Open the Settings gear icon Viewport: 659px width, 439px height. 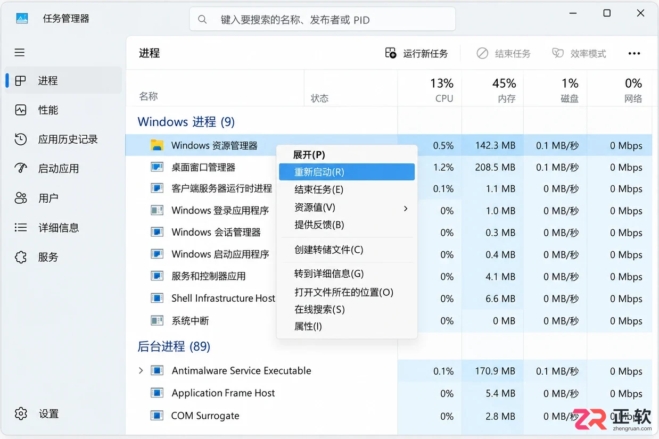(20, 413)
